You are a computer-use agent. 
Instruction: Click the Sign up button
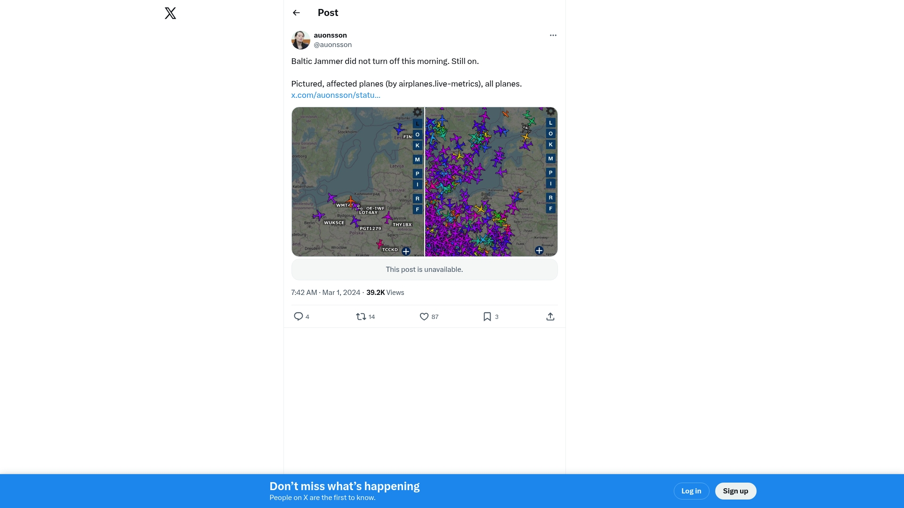(x=735, y=491)
